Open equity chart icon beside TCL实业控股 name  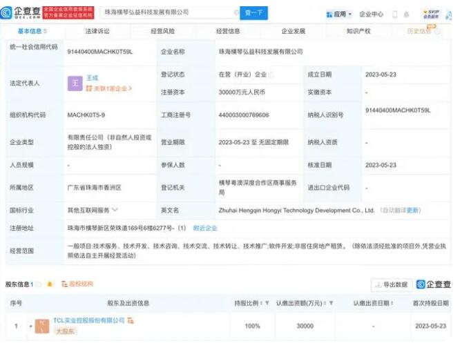coord(131,321)
